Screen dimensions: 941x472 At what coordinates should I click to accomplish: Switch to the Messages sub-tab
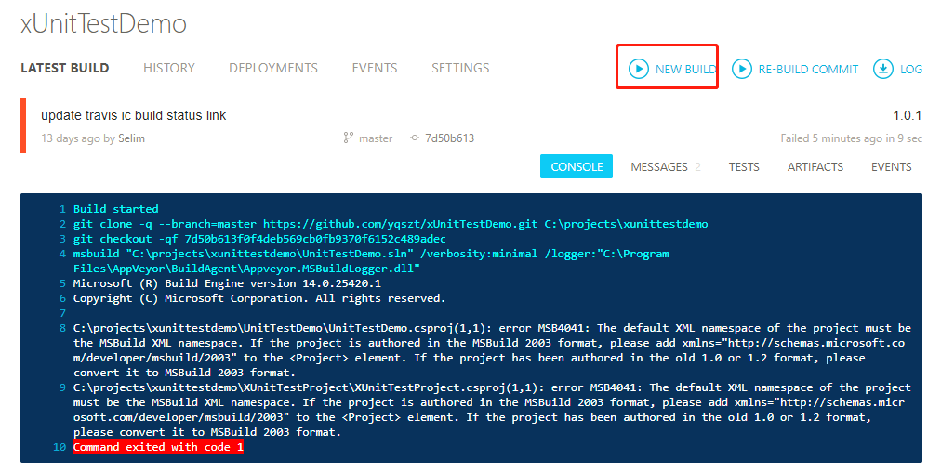click(659, 166)
